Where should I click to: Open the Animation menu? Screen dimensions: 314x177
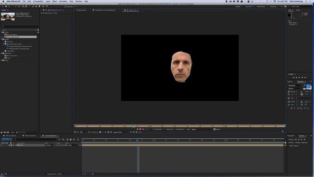pos(63,1)
